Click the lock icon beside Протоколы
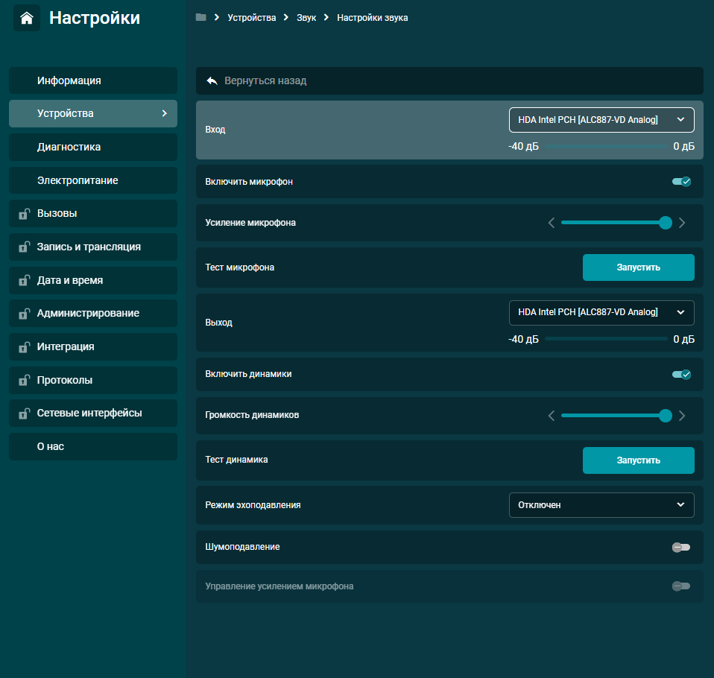The height and width of the screenshot is (678, 714). (24, 380)
